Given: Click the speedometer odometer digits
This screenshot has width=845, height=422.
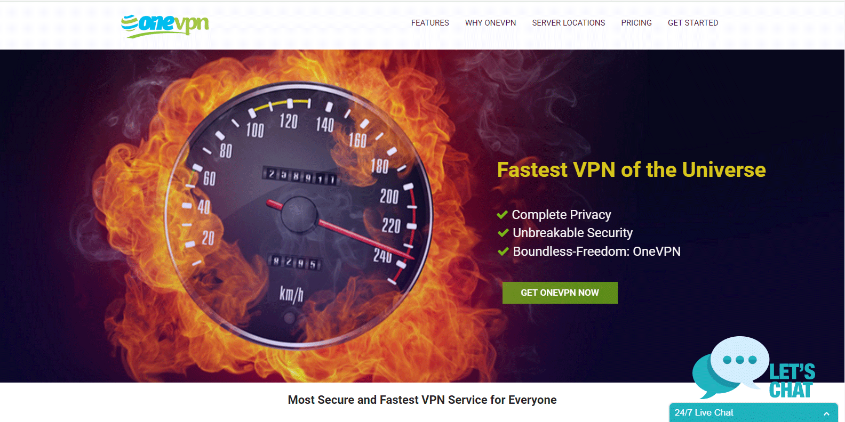Looking at the screenshot, I should (301, 175).
